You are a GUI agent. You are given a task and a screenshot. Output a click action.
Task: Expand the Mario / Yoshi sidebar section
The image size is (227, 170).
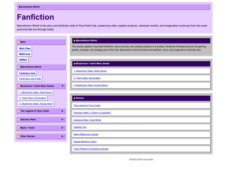(41, 128)
